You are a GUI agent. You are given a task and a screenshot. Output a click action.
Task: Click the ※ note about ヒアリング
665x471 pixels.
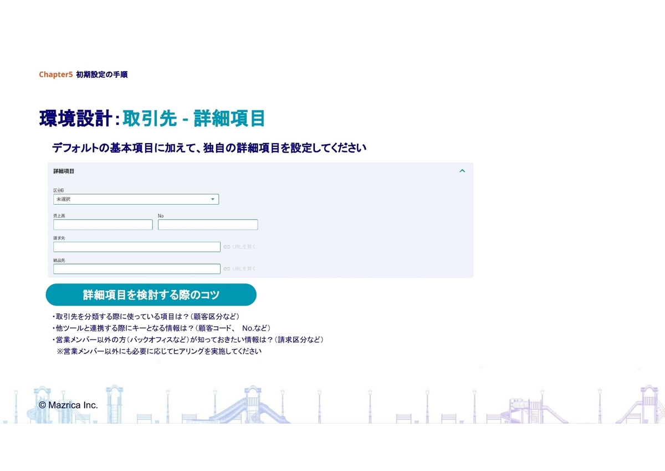158,352
